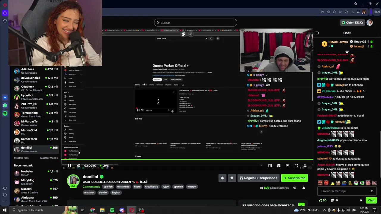Viewport: 381px width, 214px height.
Task: Open Messenger in Opera sidebar
Action: [5, 97]
